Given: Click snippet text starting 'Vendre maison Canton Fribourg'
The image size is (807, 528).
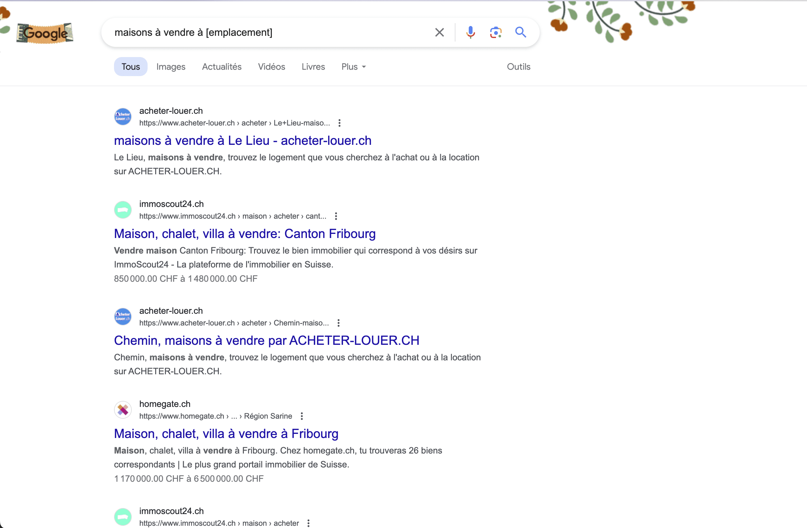Looking at the screenshot, I should (296, 258).
